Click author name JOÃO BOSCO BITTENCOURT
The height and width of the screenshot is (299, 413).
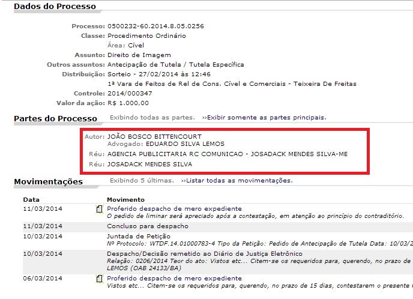[x=154, y=136]
